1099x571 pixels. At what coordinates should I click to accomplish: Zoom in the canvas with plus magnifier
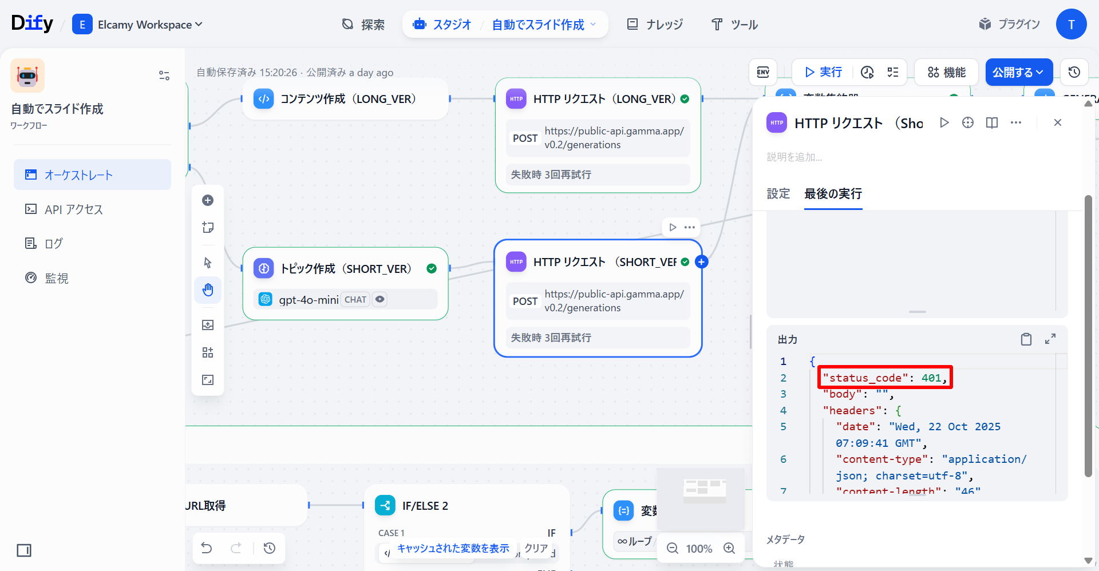729,548
